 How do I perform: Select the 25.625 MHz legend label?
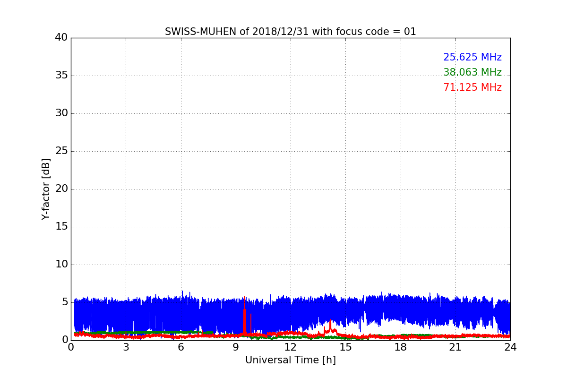point(472,57)
